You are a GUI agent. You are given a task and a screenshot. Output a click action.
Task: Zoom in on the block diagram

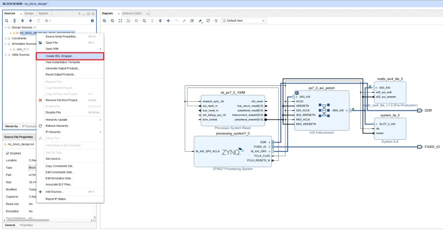[x=105, y=21]
